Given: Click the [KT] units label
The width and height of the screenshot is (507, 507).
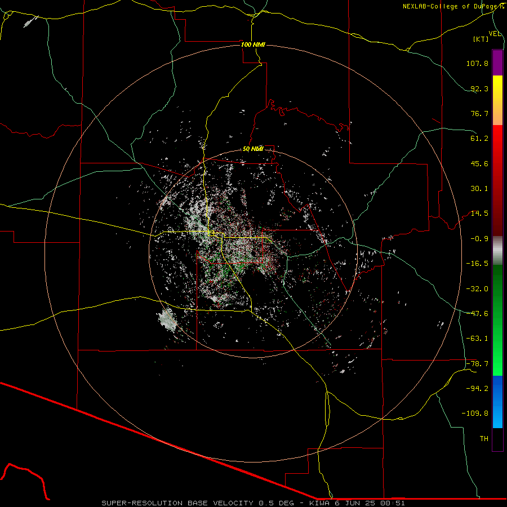Looking at the screenshot, I should click(x=481, y=39).
